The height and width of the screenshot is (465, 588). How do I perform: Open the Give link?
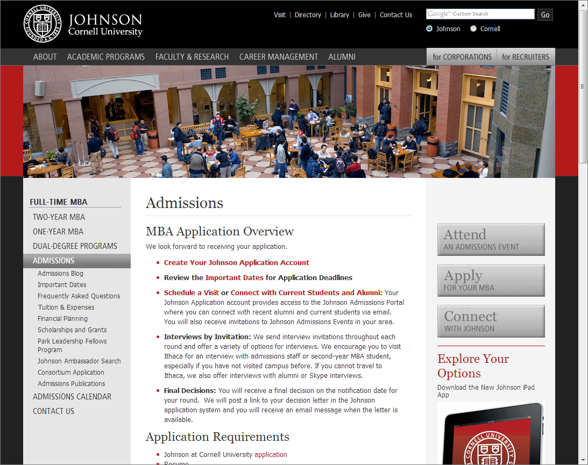364,15
